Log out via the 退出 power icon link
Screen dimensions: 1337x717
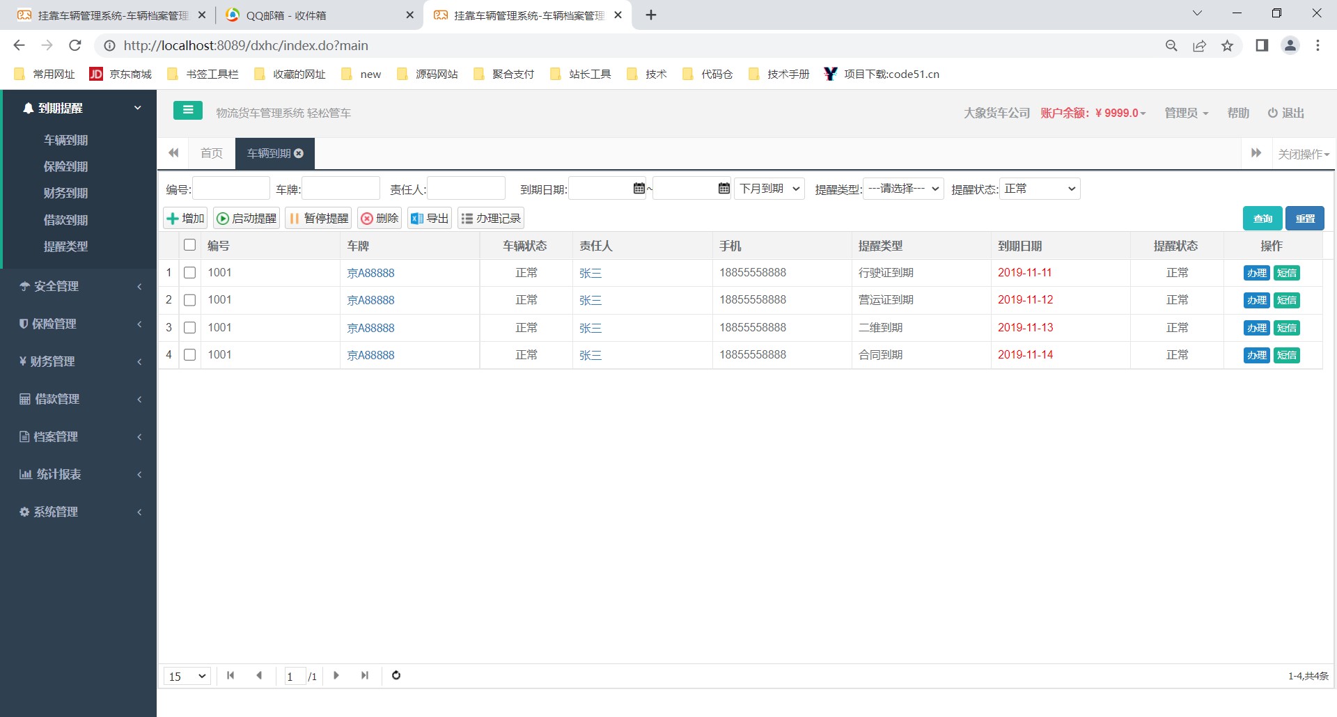1285,113
